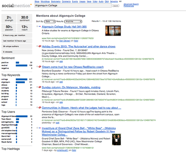This screenshot has height=152, width=186.
Task: Click the ask source icon beside Communities in Bloom result
Action: tap(40, 107)
